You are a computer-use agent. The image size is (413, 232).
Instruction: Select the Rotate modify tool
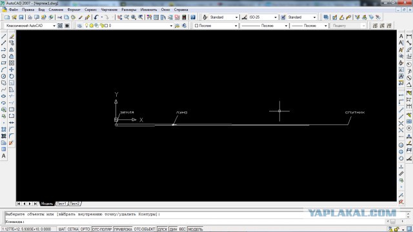12,76
